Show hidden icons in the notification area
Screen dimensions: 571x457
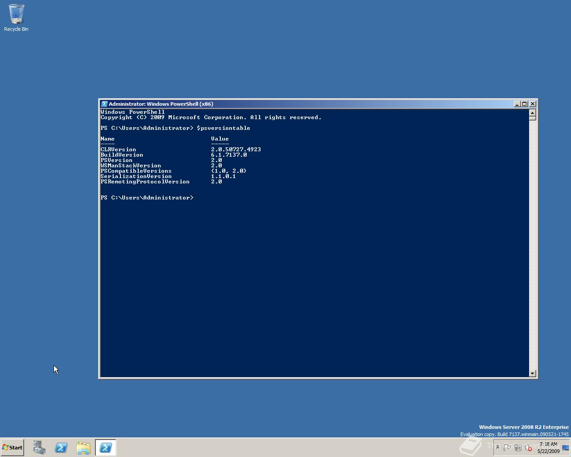pyautogui.click(x=497, y=447)
